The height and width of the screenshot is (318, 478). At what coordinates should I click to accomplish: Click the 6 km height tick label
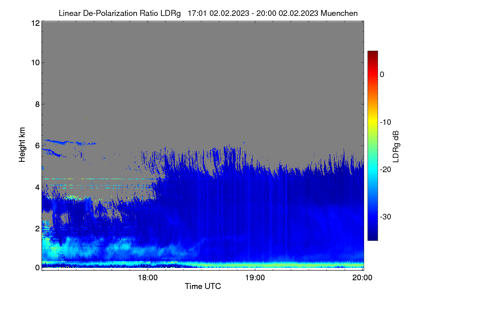37,146
